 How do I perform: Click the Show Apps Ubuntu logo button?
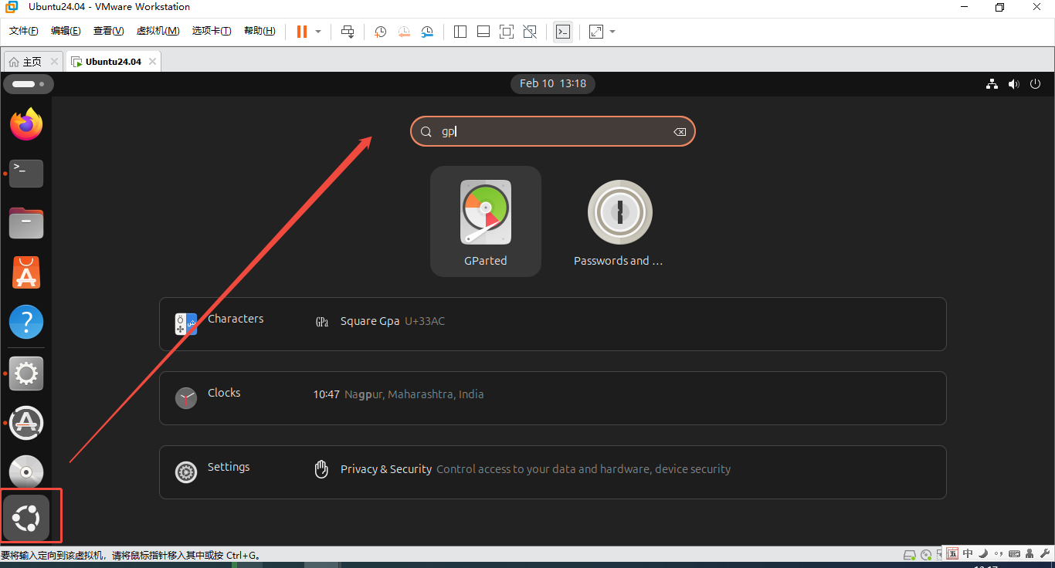[x=26, y=517]
